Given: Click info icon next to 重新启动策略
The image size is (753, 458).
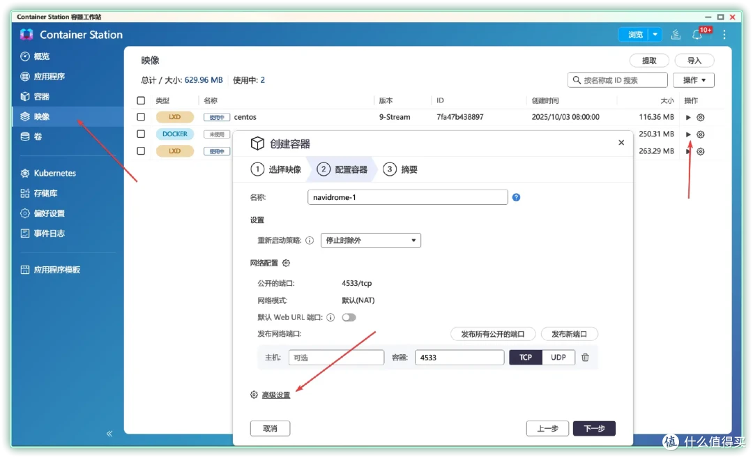Looking at the screenshot, I should (x=310, y=241).
